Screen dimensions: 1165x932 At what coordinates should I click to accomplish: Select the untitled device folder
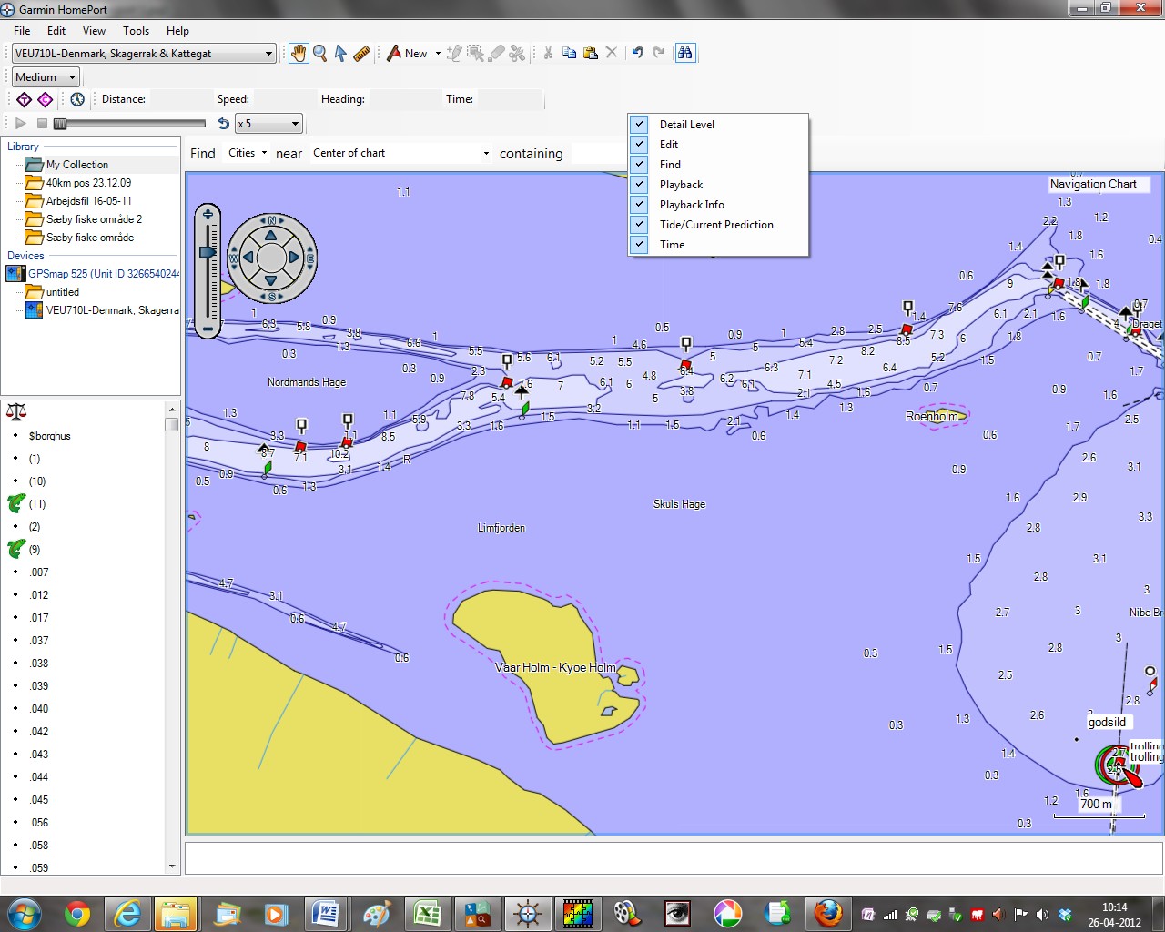[x=62, y=292]
